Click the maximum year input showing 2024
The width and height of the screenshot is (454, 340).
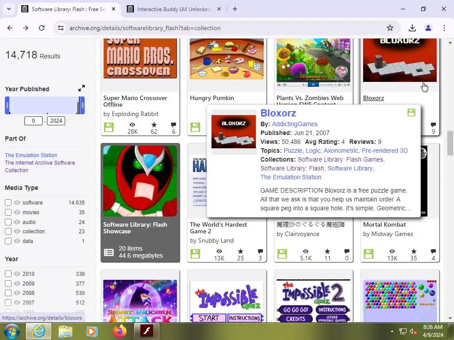pyautogui.click(x=56, y=121)
